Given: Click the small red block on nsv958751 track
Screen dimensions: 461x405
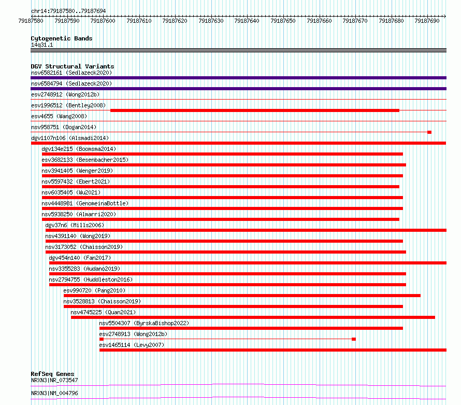Looking at the screenshot, I should pyautogui.click(x=429, y=132).
